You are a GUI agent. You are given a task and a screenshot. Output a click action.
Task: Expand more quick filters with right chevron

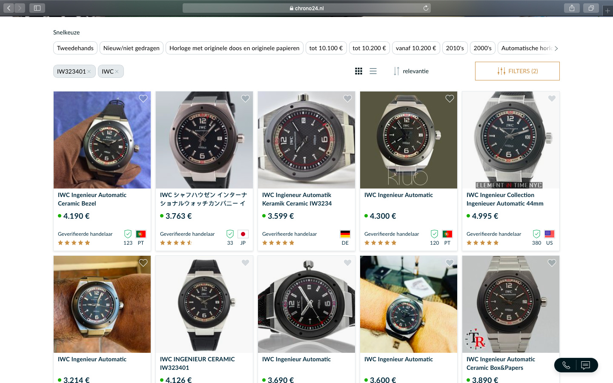click(556, 48)
